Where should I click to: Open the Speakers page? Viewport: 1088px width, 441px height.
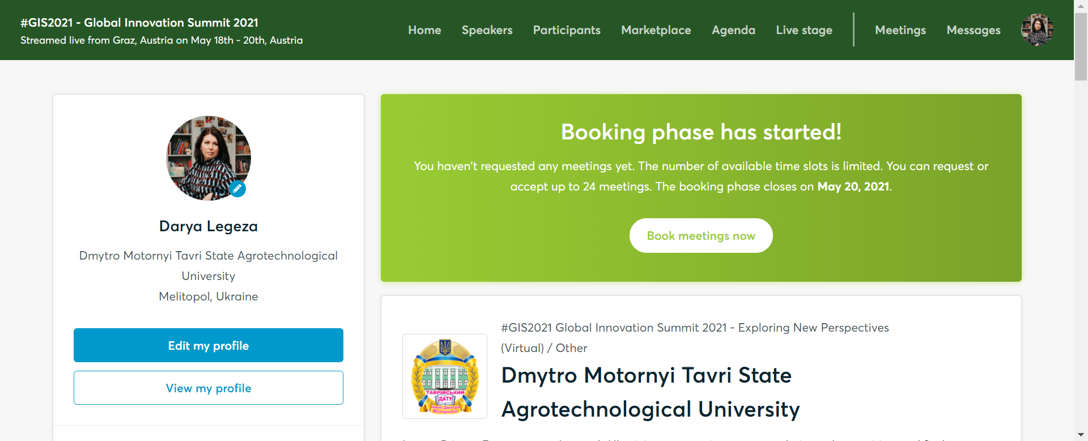pyautogui.click(x=487, y=30)
